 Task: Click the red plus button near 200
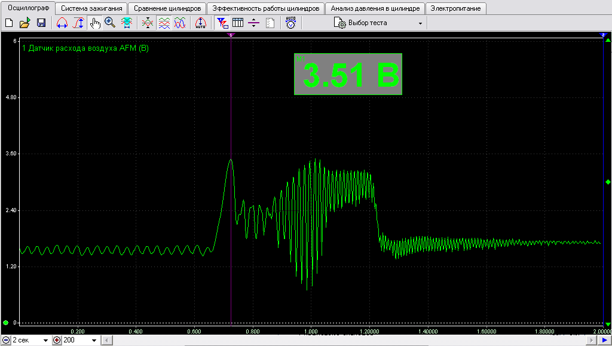[x=57, y=340]
